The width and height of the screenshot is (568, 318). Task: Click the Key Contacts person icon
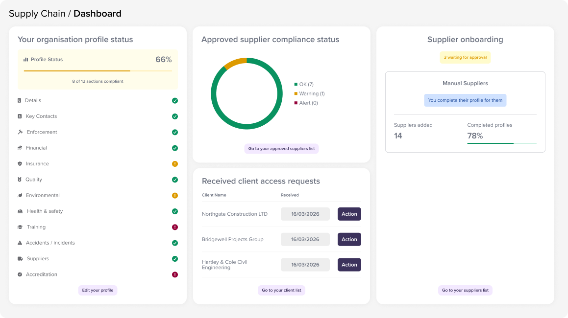coord(20,116)
